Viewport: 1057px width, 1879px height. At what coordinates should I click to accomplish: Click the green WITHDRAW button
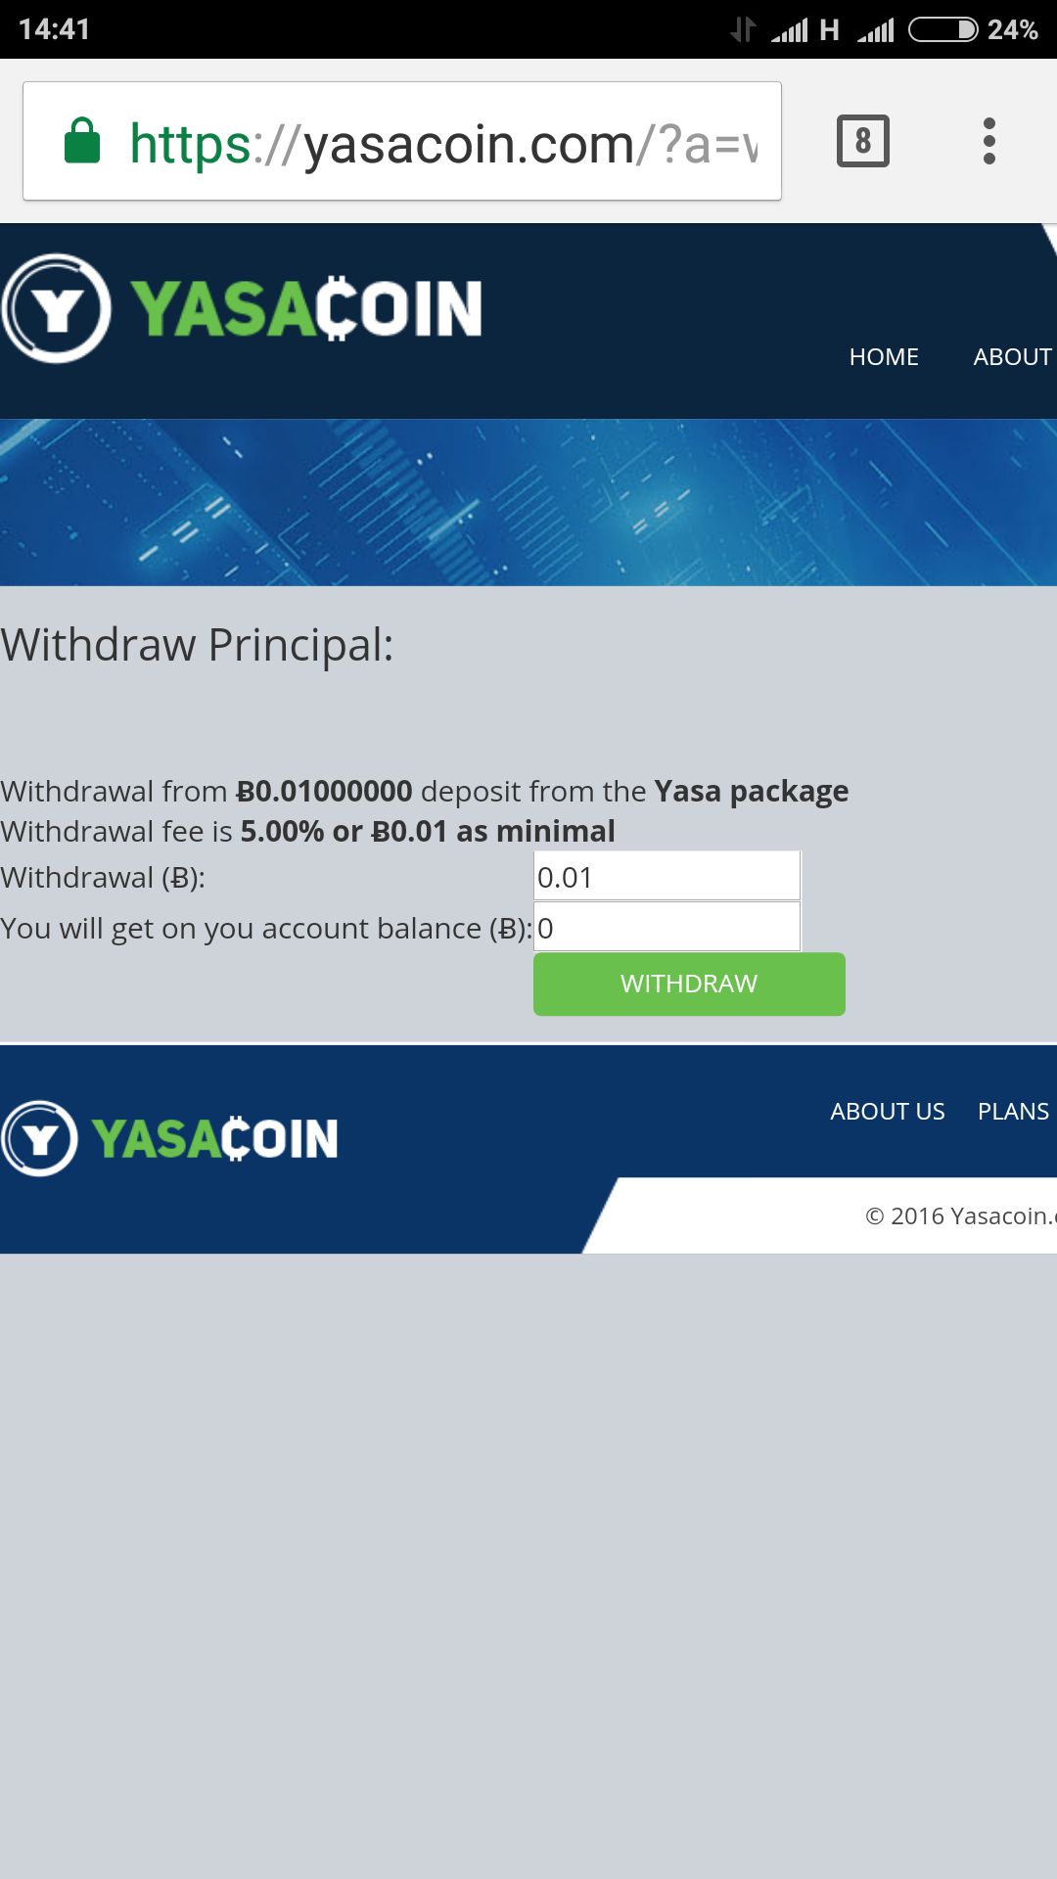[x=689, y=984]
